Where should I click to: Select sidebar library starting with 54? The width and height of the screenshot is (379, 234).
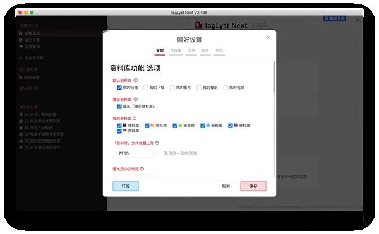tap(39, 127)
